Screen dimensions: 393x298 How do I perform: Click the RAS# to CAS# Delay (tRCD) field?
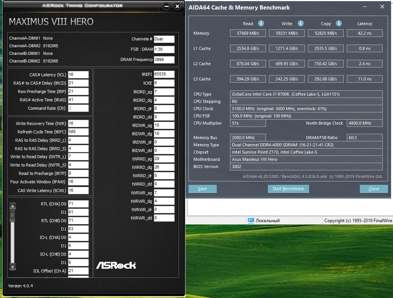[x=78, y=83]
